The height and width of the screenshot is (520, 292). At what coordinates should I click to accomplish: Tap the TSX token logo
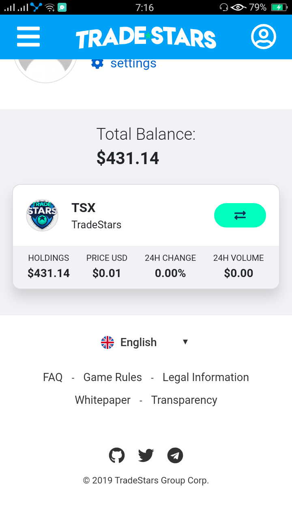coord(42,215)
